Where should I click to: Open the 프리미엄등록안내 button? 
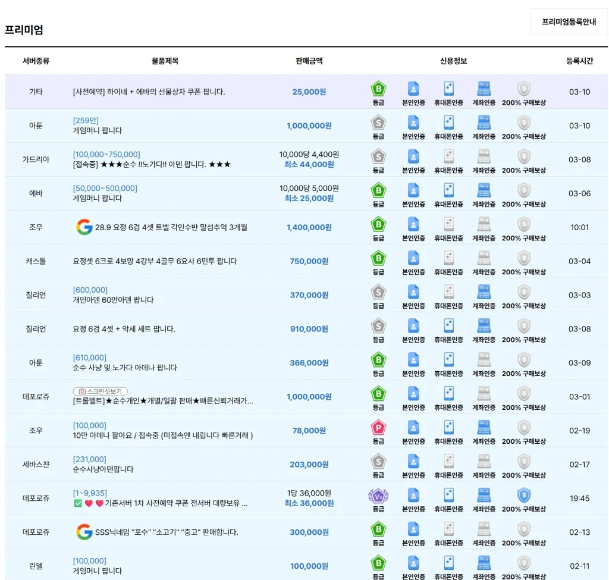pyautogui.click(x=569, y=22)
